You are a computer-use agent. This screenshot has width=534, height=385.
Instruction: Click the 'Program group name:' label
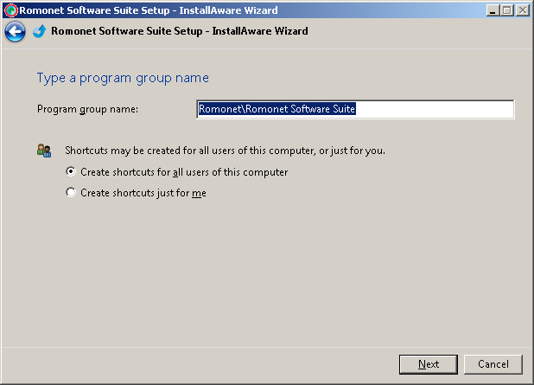(x=87, y=109)
